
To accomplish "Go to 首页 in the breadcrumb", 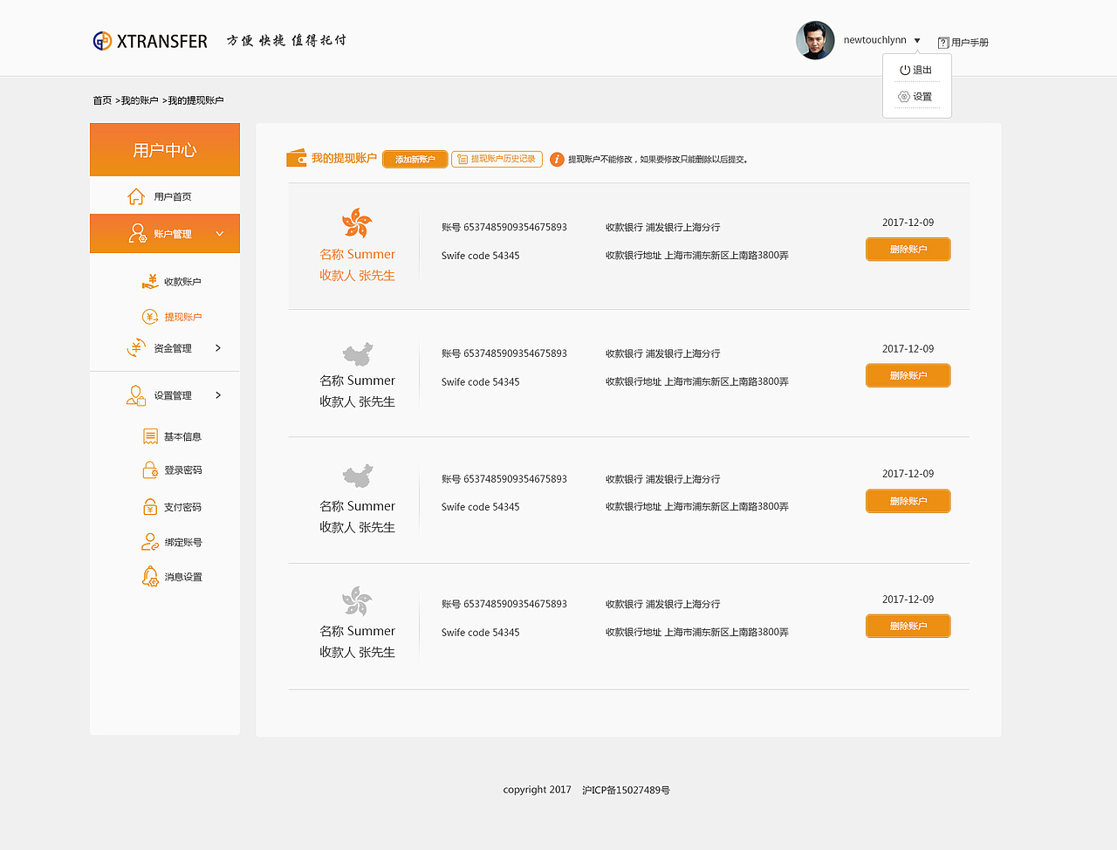I will tap(102, 100).
